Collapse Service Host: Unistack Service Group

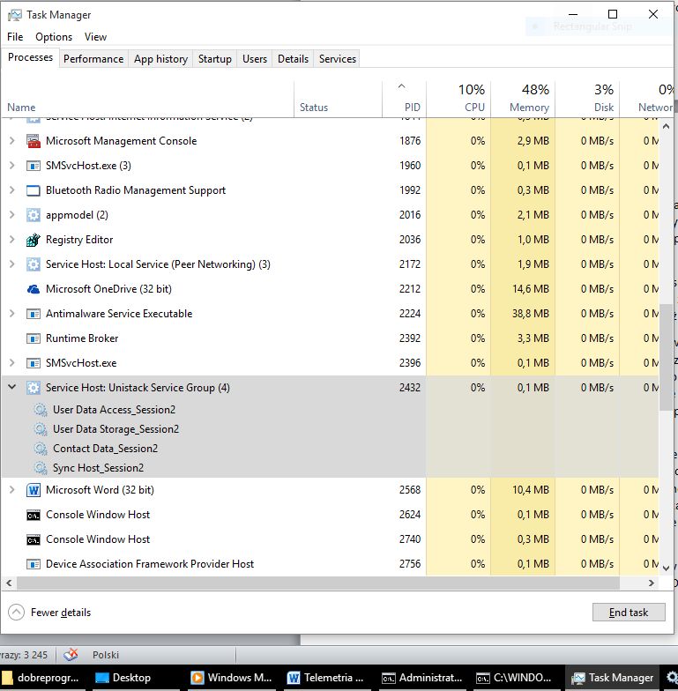(x=12, y=388)
